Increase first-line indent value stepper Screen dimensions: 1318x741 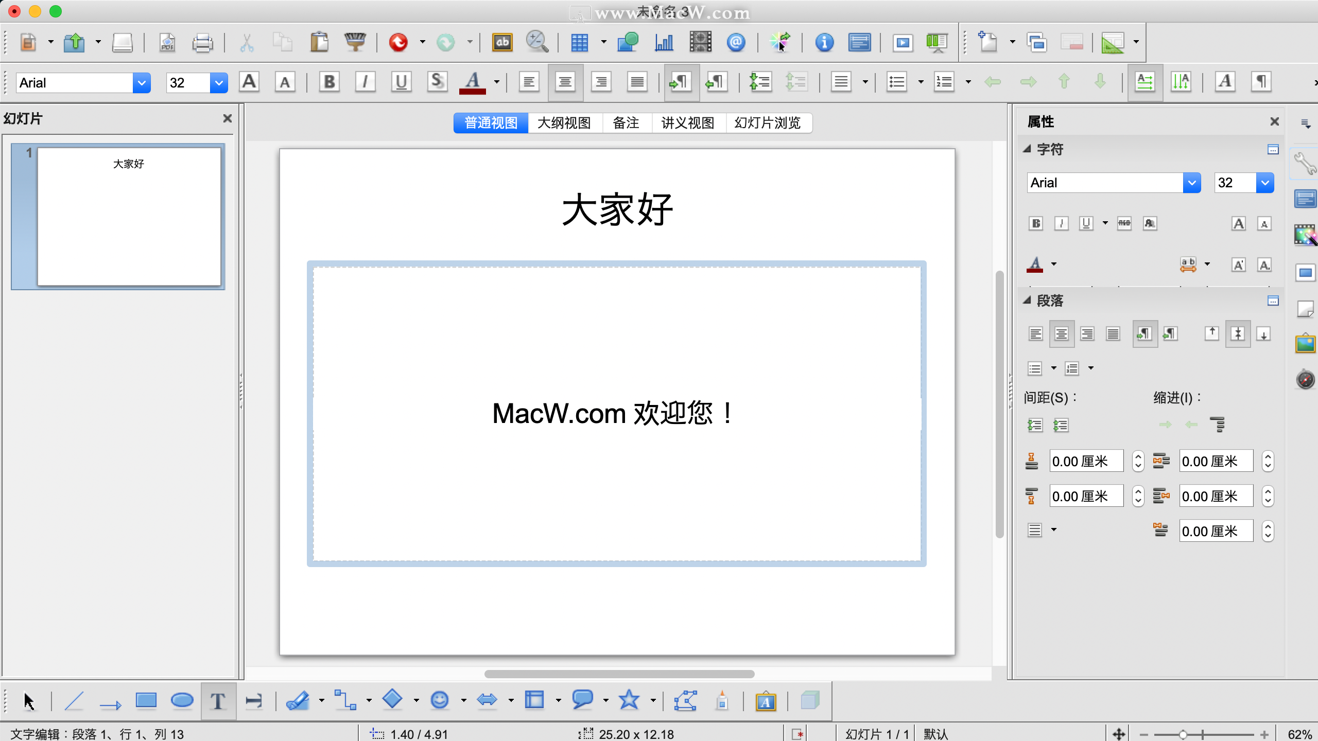tap(1268, 526)
